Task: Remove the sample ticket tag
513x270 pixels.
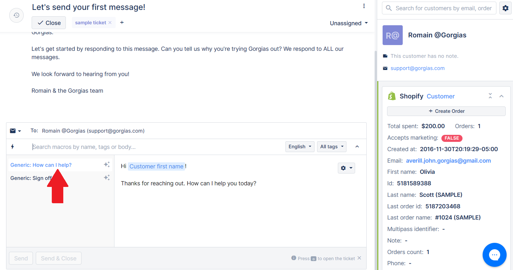Action: pyautogui.click(x=110, y=23)
